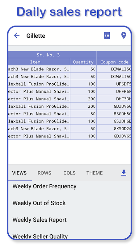This screenshot has height=247, width=139.
Task: Switch to the VIEWS tab
Action: pyautogui.click(x=19, y=173)
